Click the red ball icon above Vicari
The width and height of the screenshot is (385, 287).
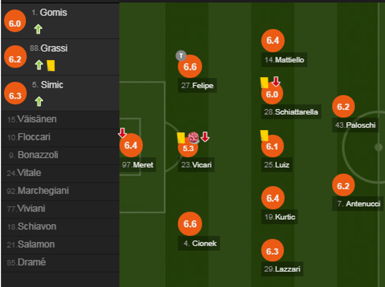193,137
